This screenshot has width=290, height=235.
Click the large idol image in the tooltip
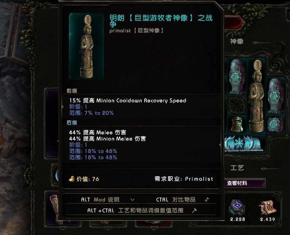86,46
